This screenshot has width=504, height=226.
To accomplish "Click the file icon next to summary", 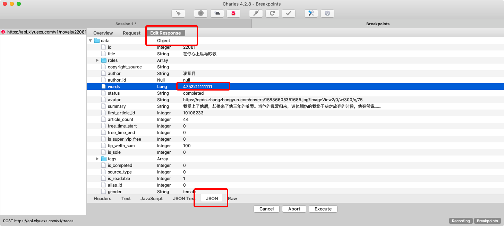I will [x=104, y=106].
